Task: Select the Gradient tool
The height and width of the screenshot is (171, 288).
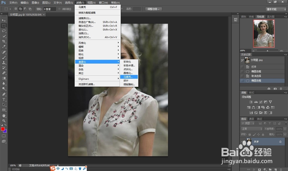Action: [x=4, y=78]
